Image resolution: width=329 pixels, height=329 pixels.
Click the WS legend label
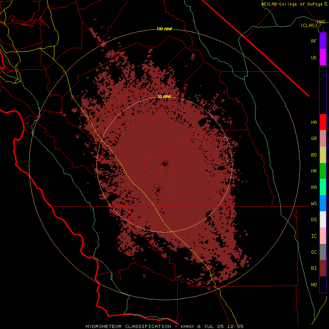pyautogui.click(x=314, y=204)
